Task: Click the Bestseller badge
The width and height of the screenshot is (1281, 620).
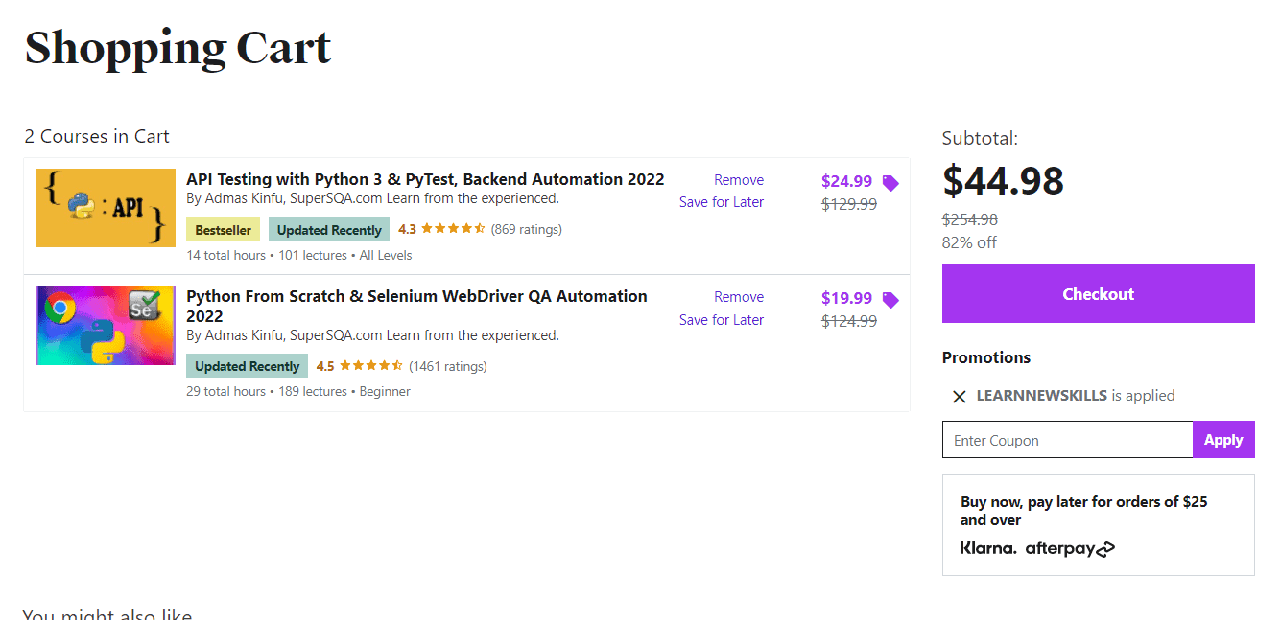Action: [223, 229]
